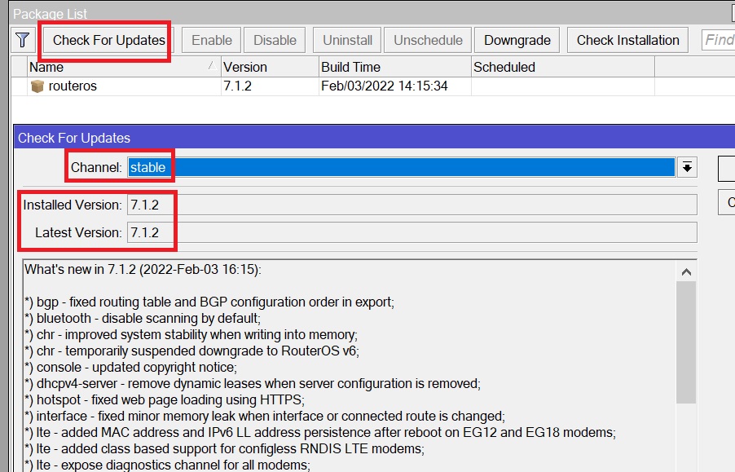Click the greyed Enable button
Image resolution: width=735 pixels, height=472 pixels.
(211, 40)
